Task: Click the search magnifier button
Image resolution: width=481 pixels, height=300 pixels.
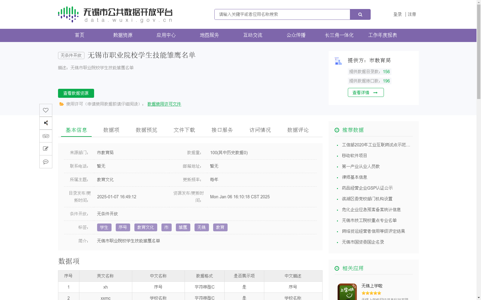Action: (360, 14)
